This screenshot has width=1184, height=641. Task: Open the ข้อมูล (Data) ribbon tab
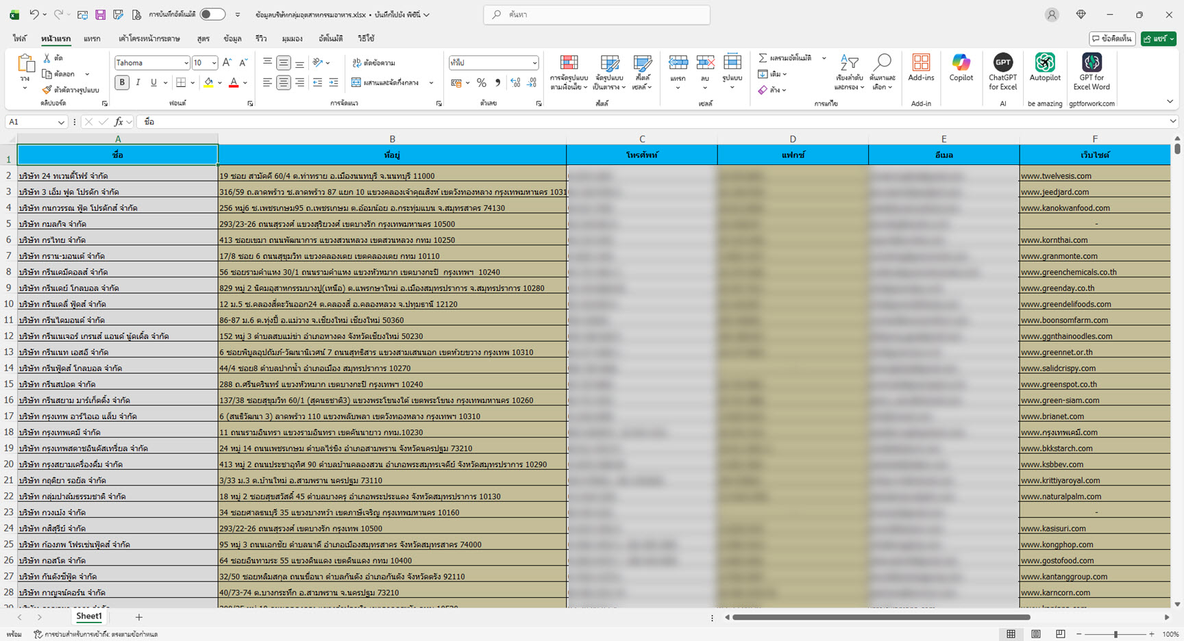click(232, 39)
